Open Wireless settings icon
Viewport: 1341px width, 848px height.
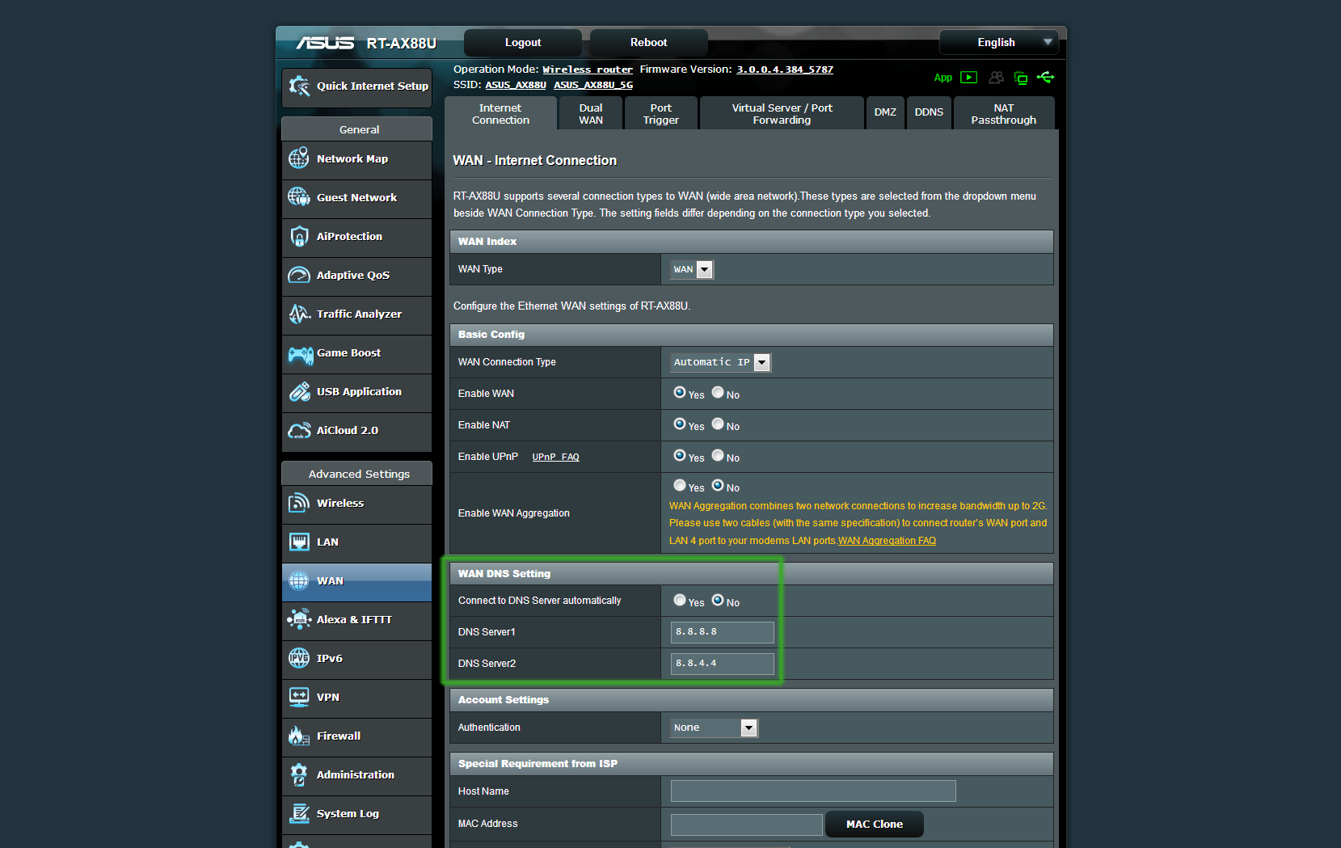tap(299, 503)
